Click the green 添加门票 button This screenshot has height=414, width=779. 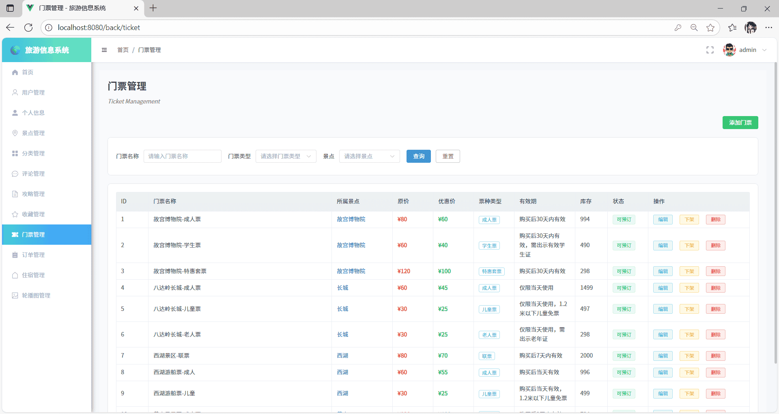(x=740, y=123)
